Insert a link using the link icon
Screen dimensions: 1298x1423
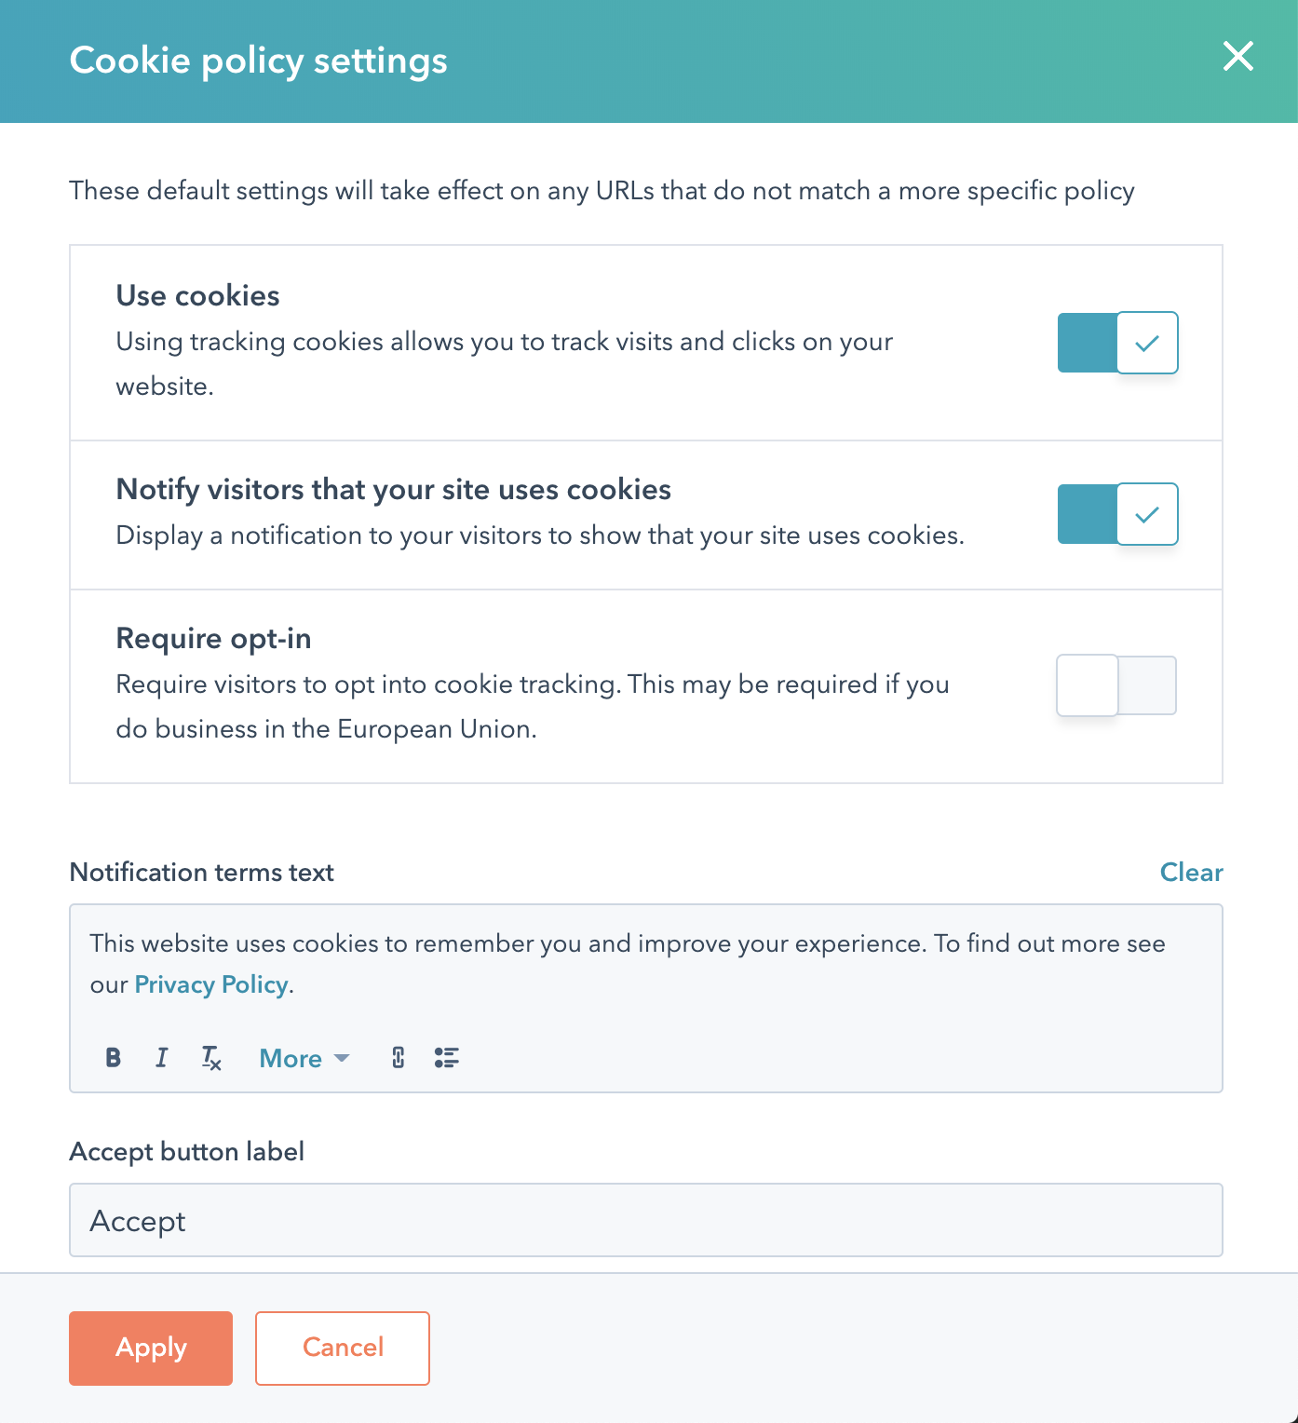pyautogui.click(x=399, y=1058)
